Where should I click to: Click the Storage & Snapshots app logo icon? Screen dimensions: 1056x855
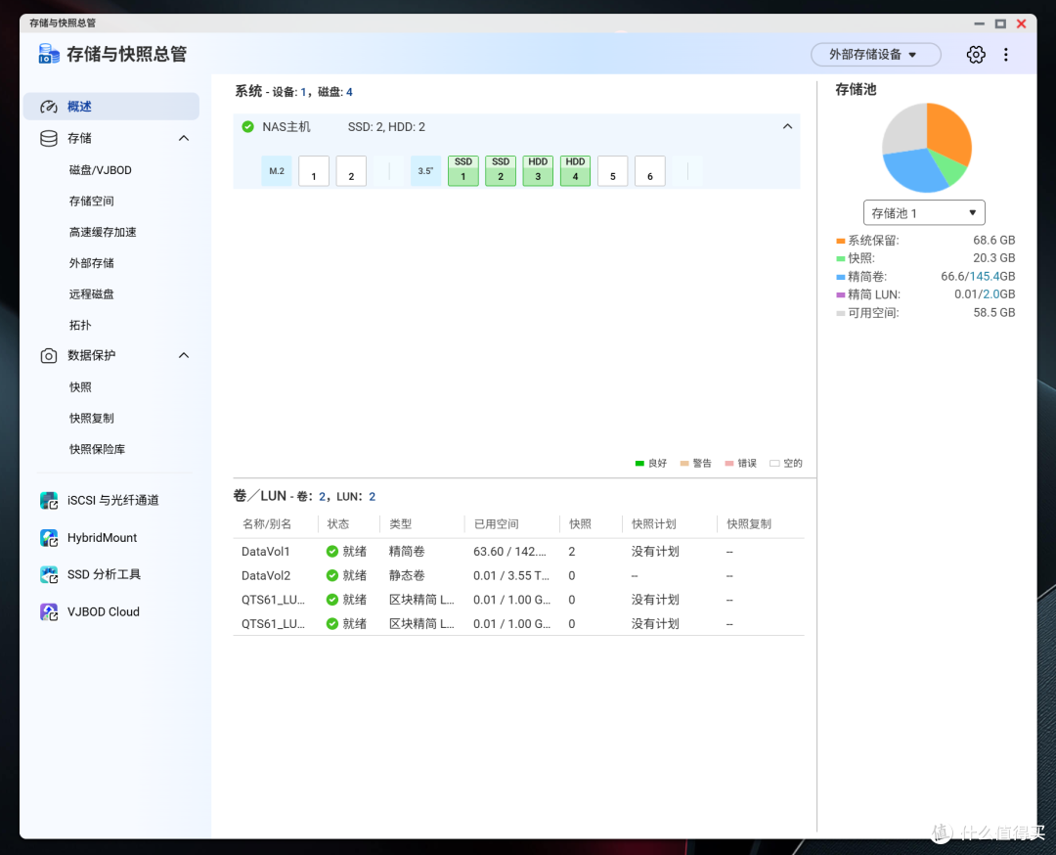pyautogui.click(x=49, y=54)
